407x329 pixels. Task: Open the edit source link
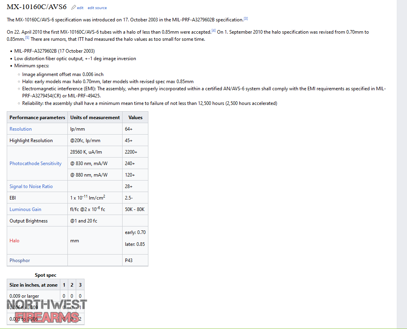97,8
